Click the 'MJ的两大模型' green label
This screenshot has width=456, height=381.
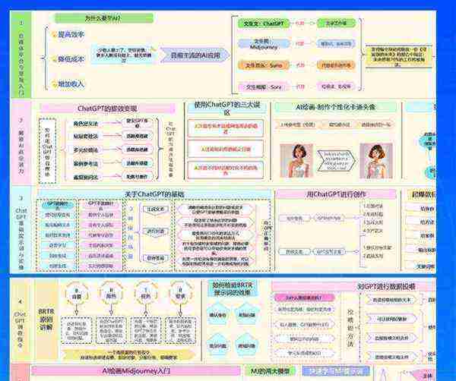[x=270, y=371]
